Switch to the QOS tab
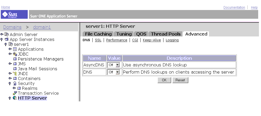This screenshot has width=261, height=116. point(141,34)
